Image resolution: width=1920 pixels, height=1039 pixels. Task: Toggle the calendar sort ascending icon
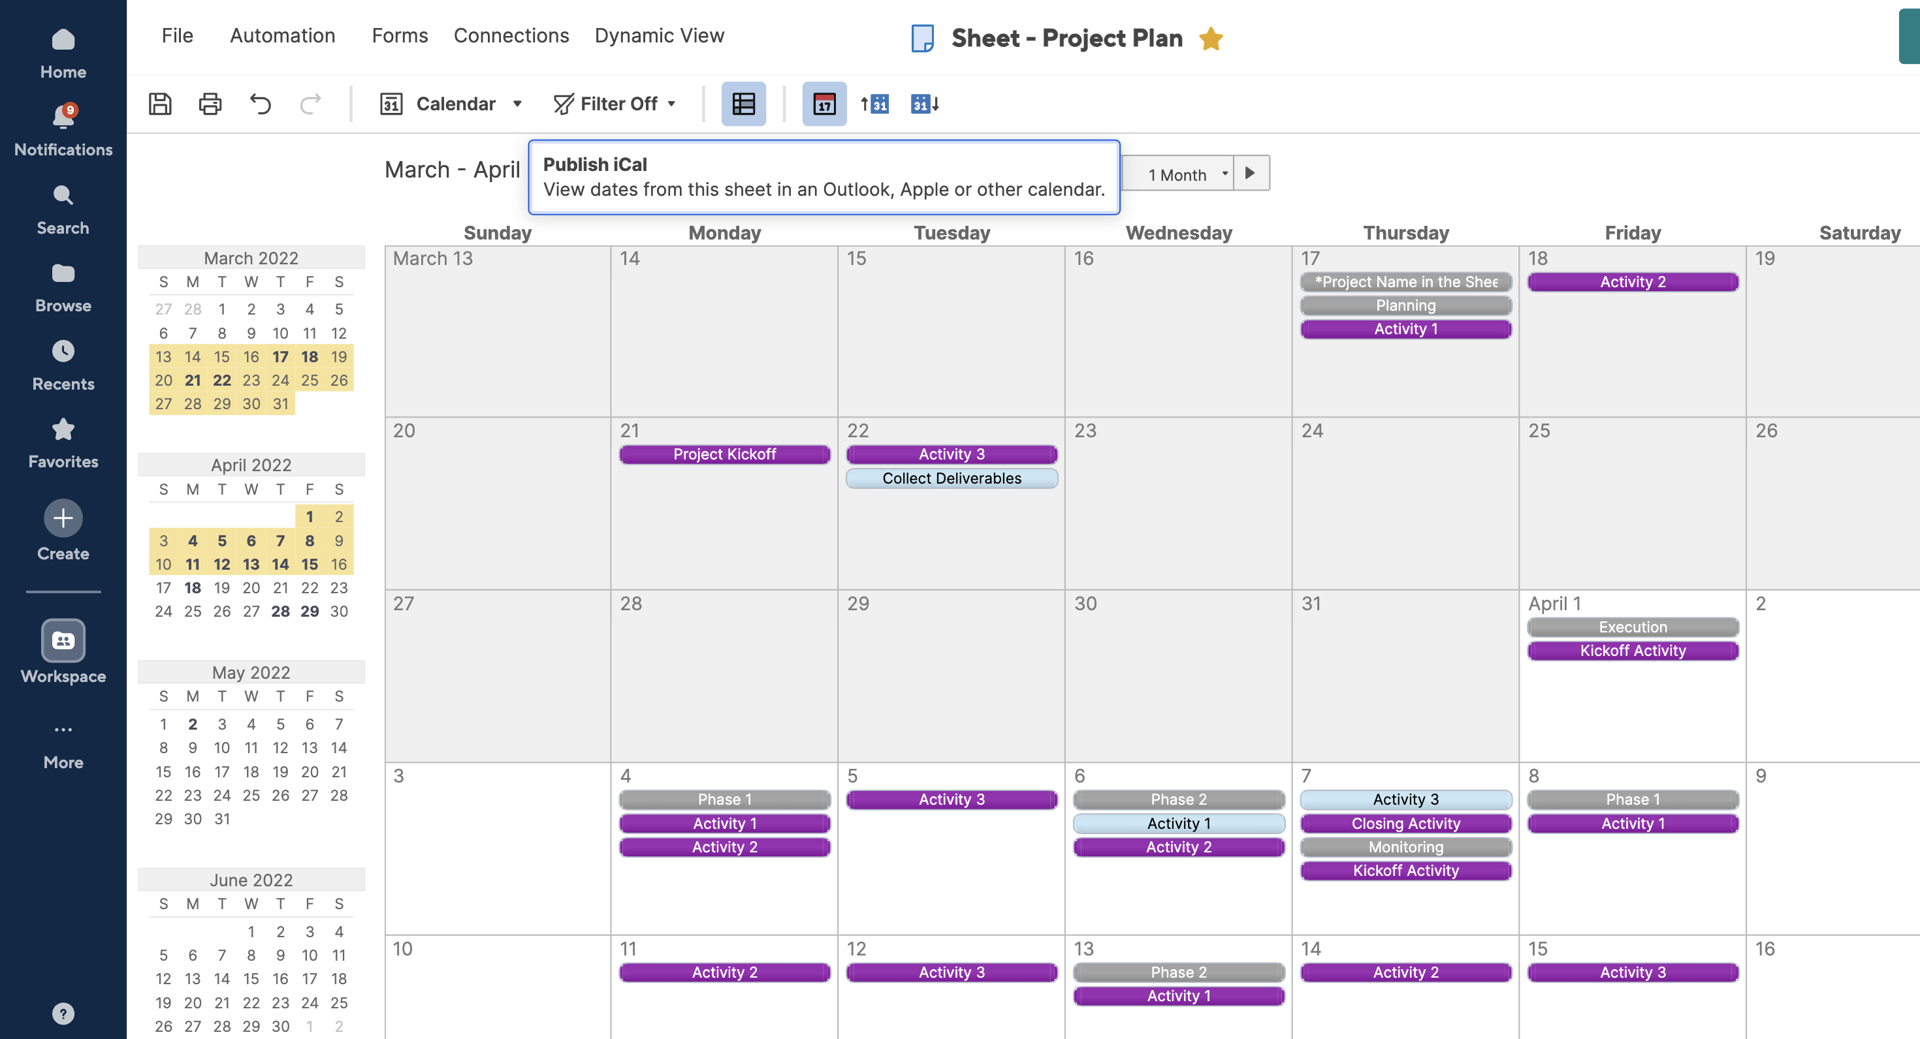[x=874, y=104]
